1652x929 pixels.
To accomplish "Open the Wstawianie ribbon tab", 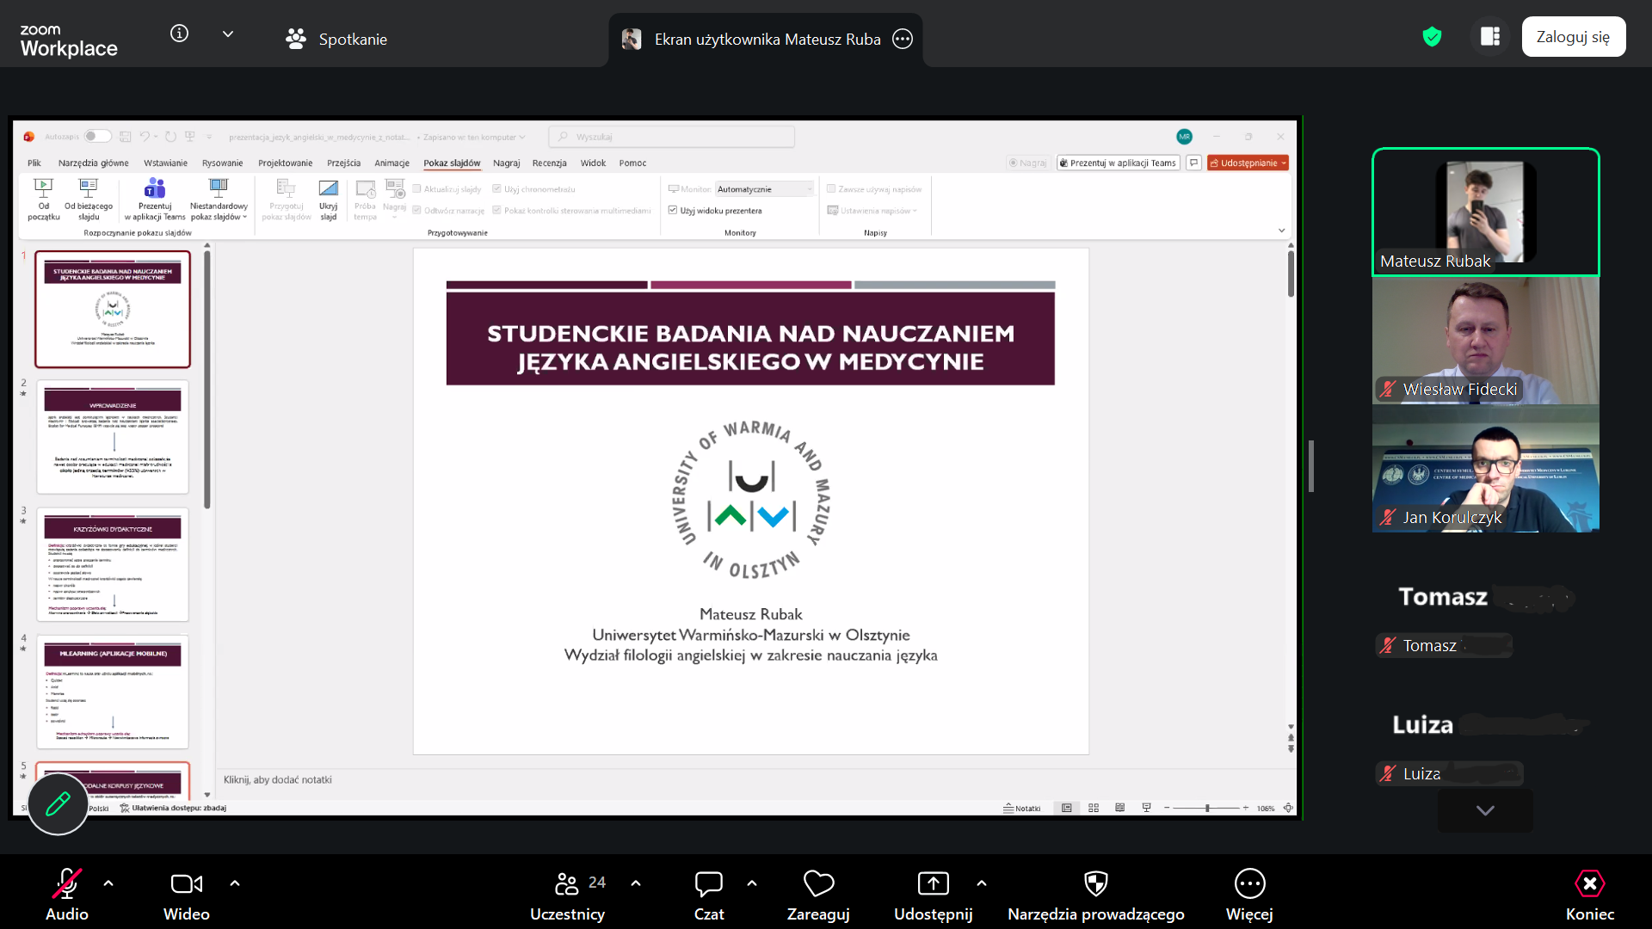I will pyautogui.click(x=165, y=163).
